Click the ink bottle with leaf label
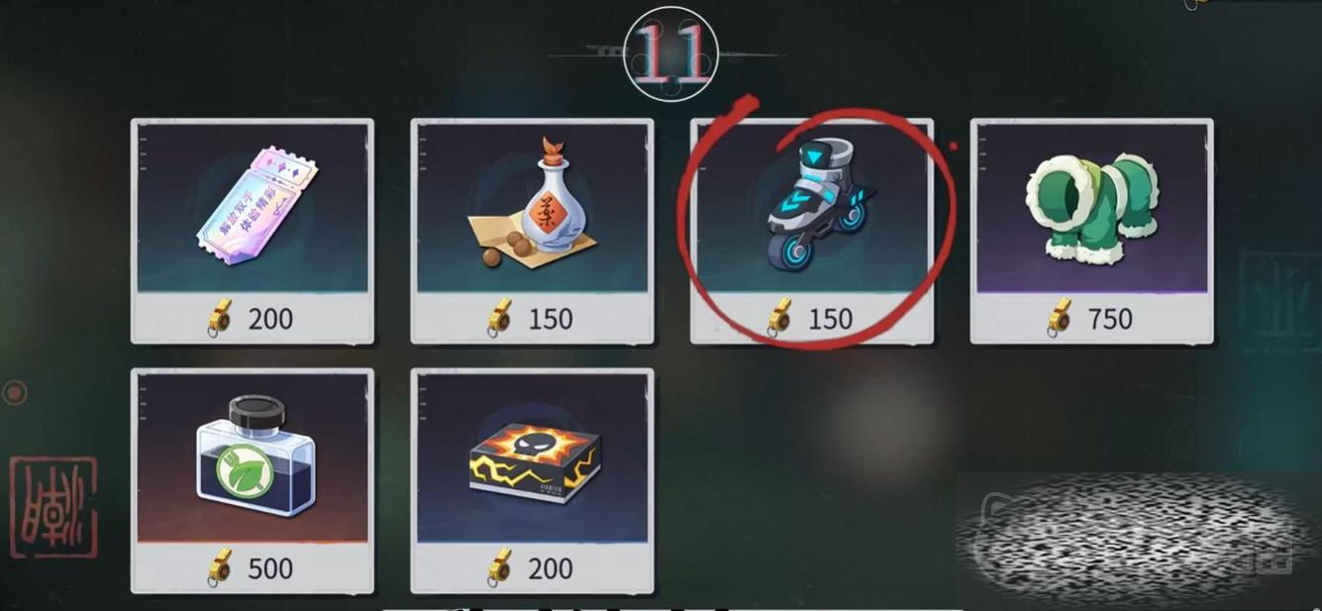1322x611 pixels. pyautogui.click(x=253, y=457)
